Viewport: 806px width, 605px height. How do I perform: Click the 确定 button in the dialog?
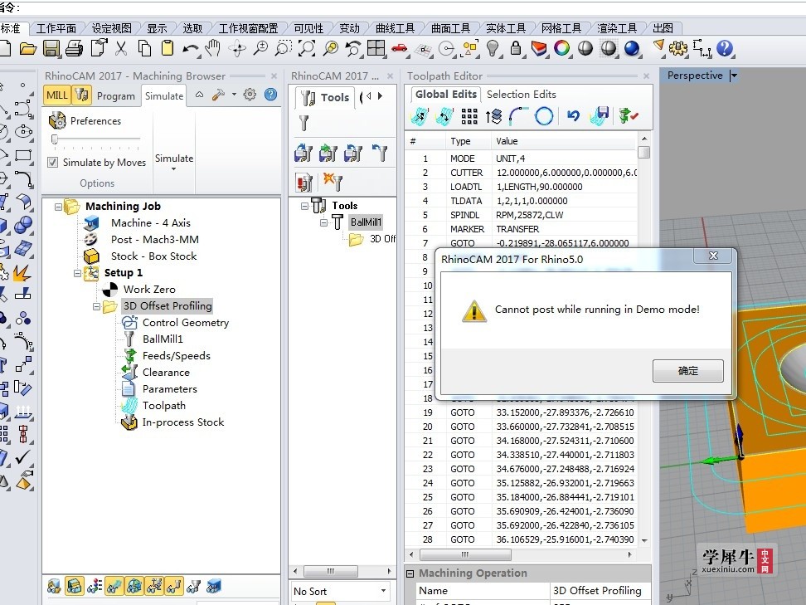687,371
